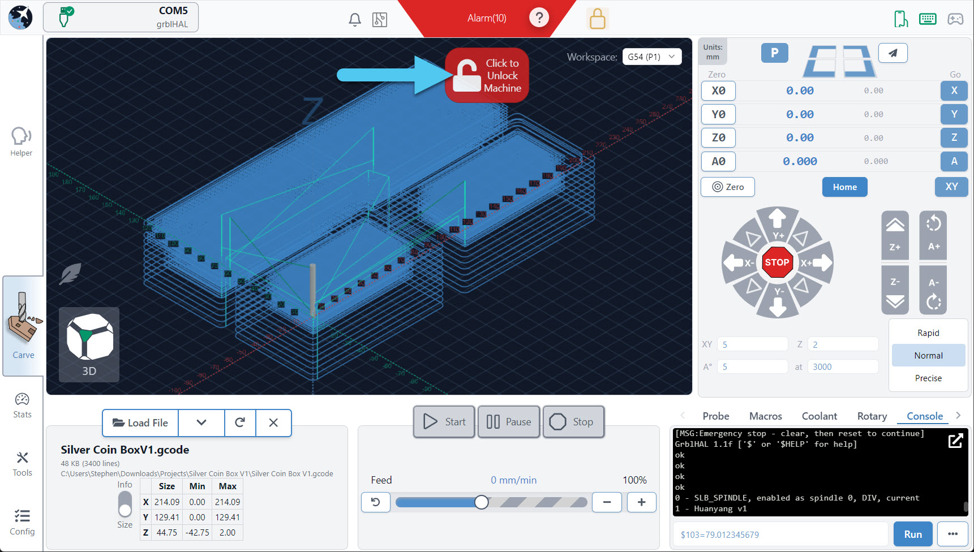Open the console more options ellipsis menu
Image resolution: width=974 pixels, height=552 pixels.
[x=952, y=534]
